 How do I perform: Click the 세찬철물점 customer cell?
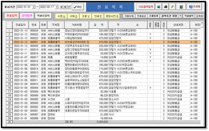pyautogui.click(x=77, y=57)
